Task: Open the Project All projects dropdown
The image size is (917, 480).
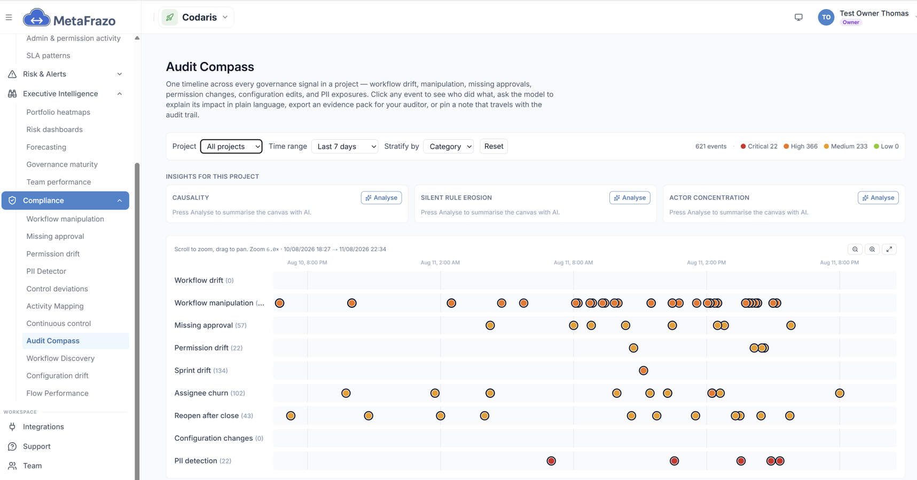Action: click(x=231, y=146)
